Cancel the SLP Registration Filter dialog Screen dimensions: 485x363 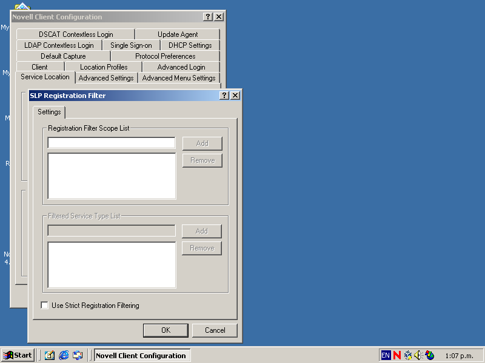pyautogui.click(x=215, y=330)
